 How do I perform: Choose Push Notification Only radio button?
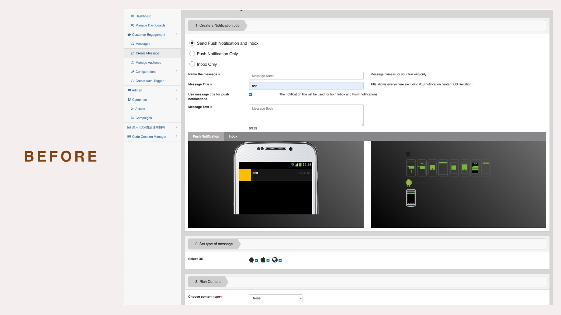[192, 54]
